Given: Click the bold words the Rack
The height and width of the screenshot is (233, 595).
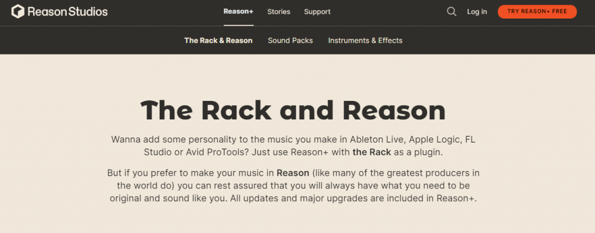Looking at the screenshot, I should (x=372, y=152).
